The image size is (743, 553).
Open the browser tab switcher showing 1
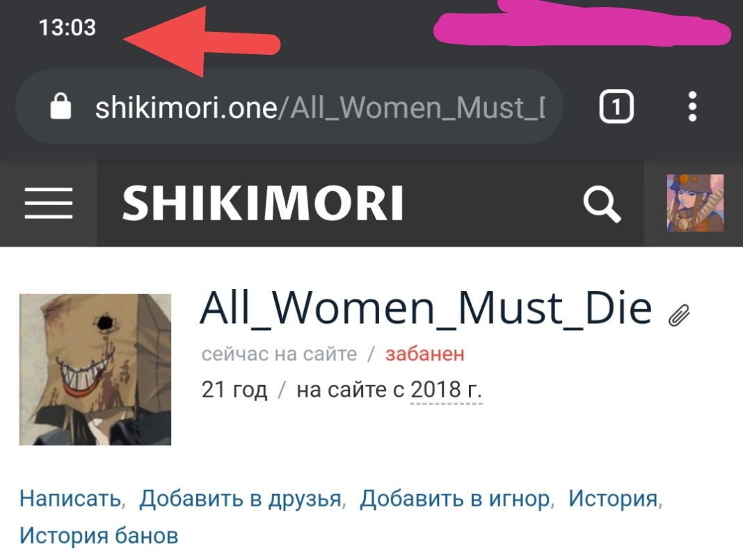click(616, 106)
